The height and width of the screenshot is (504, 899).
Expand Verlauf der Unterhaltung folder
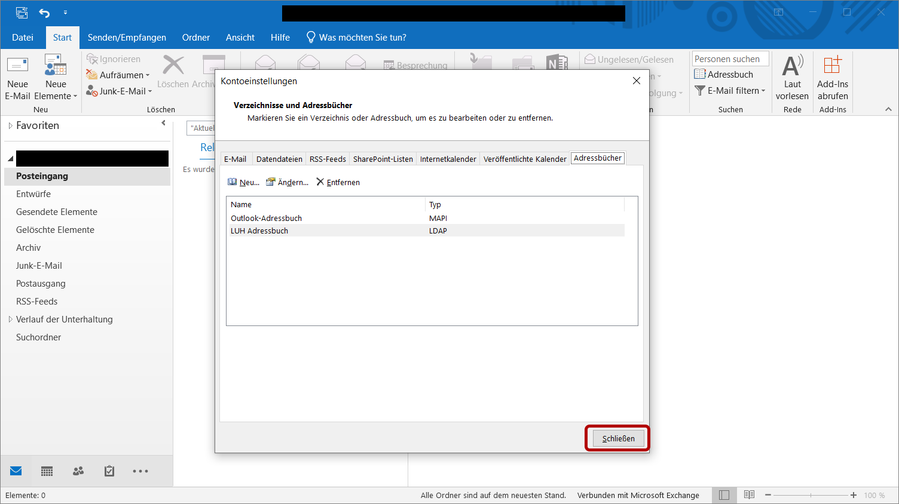[x=10, y=319]
